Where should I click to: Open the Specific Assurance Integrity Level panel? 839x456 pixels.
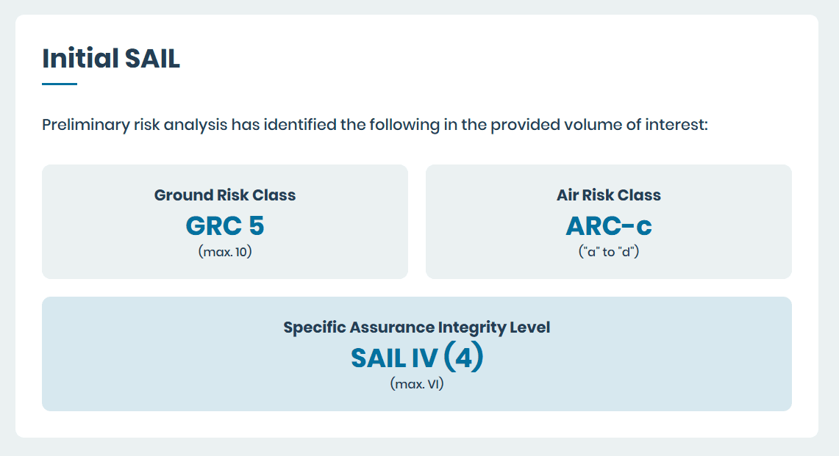417,354
